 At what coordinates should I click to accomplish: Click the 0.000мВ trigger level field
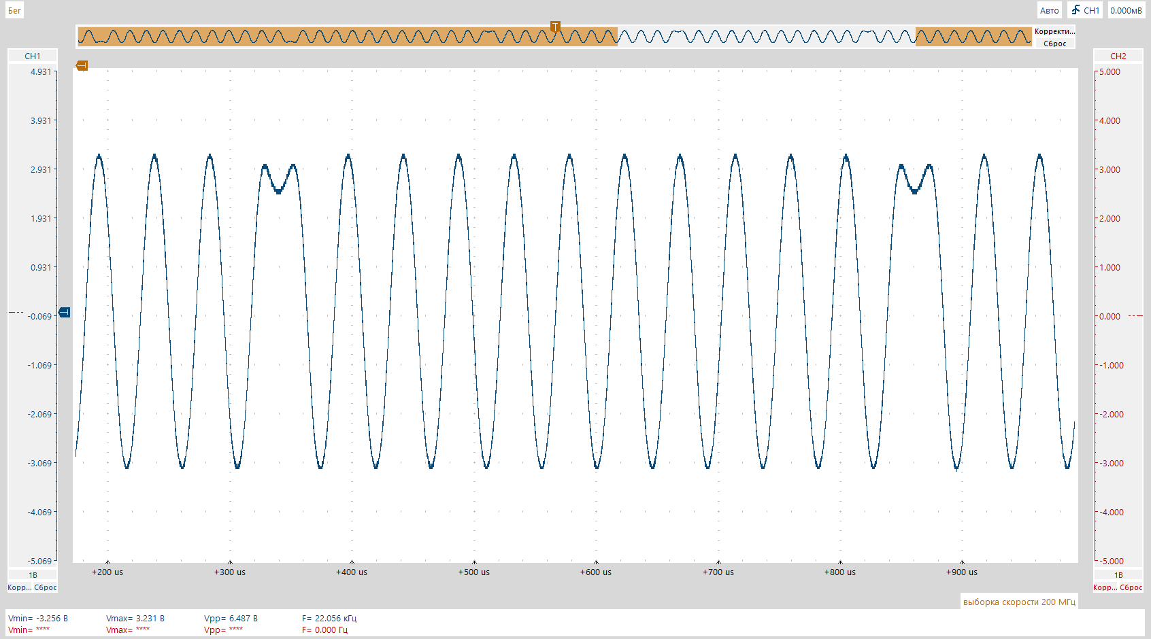tap(1126, 10)
